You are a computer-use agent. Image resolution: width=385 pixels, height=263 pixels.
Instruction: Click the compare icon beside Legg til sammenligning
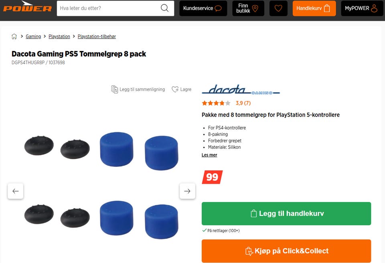coord(114,89)
